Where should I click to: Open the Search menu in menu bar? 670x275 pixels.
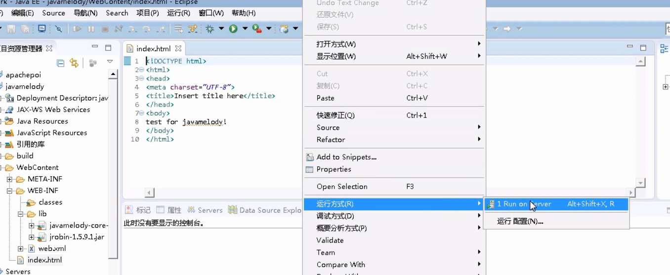[117, 13]
